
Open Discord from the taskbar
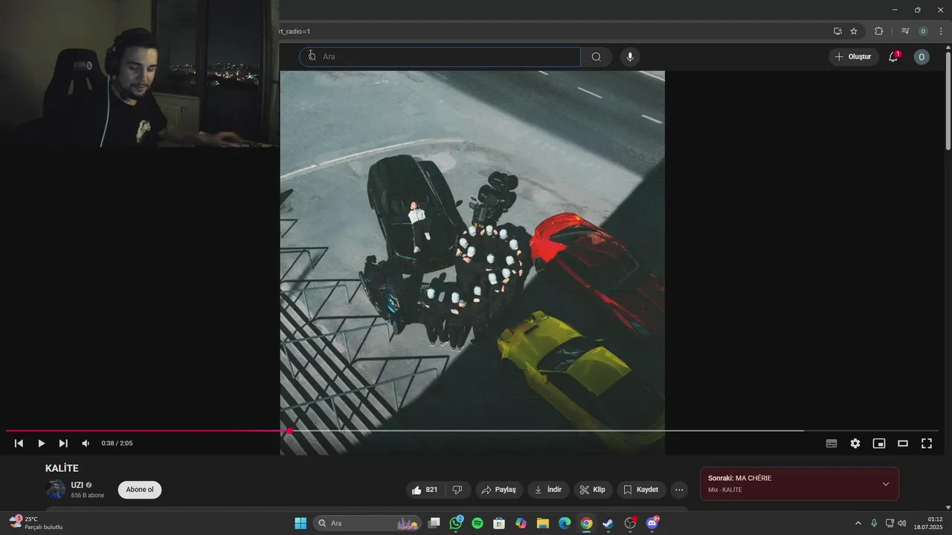pos(652,523)
